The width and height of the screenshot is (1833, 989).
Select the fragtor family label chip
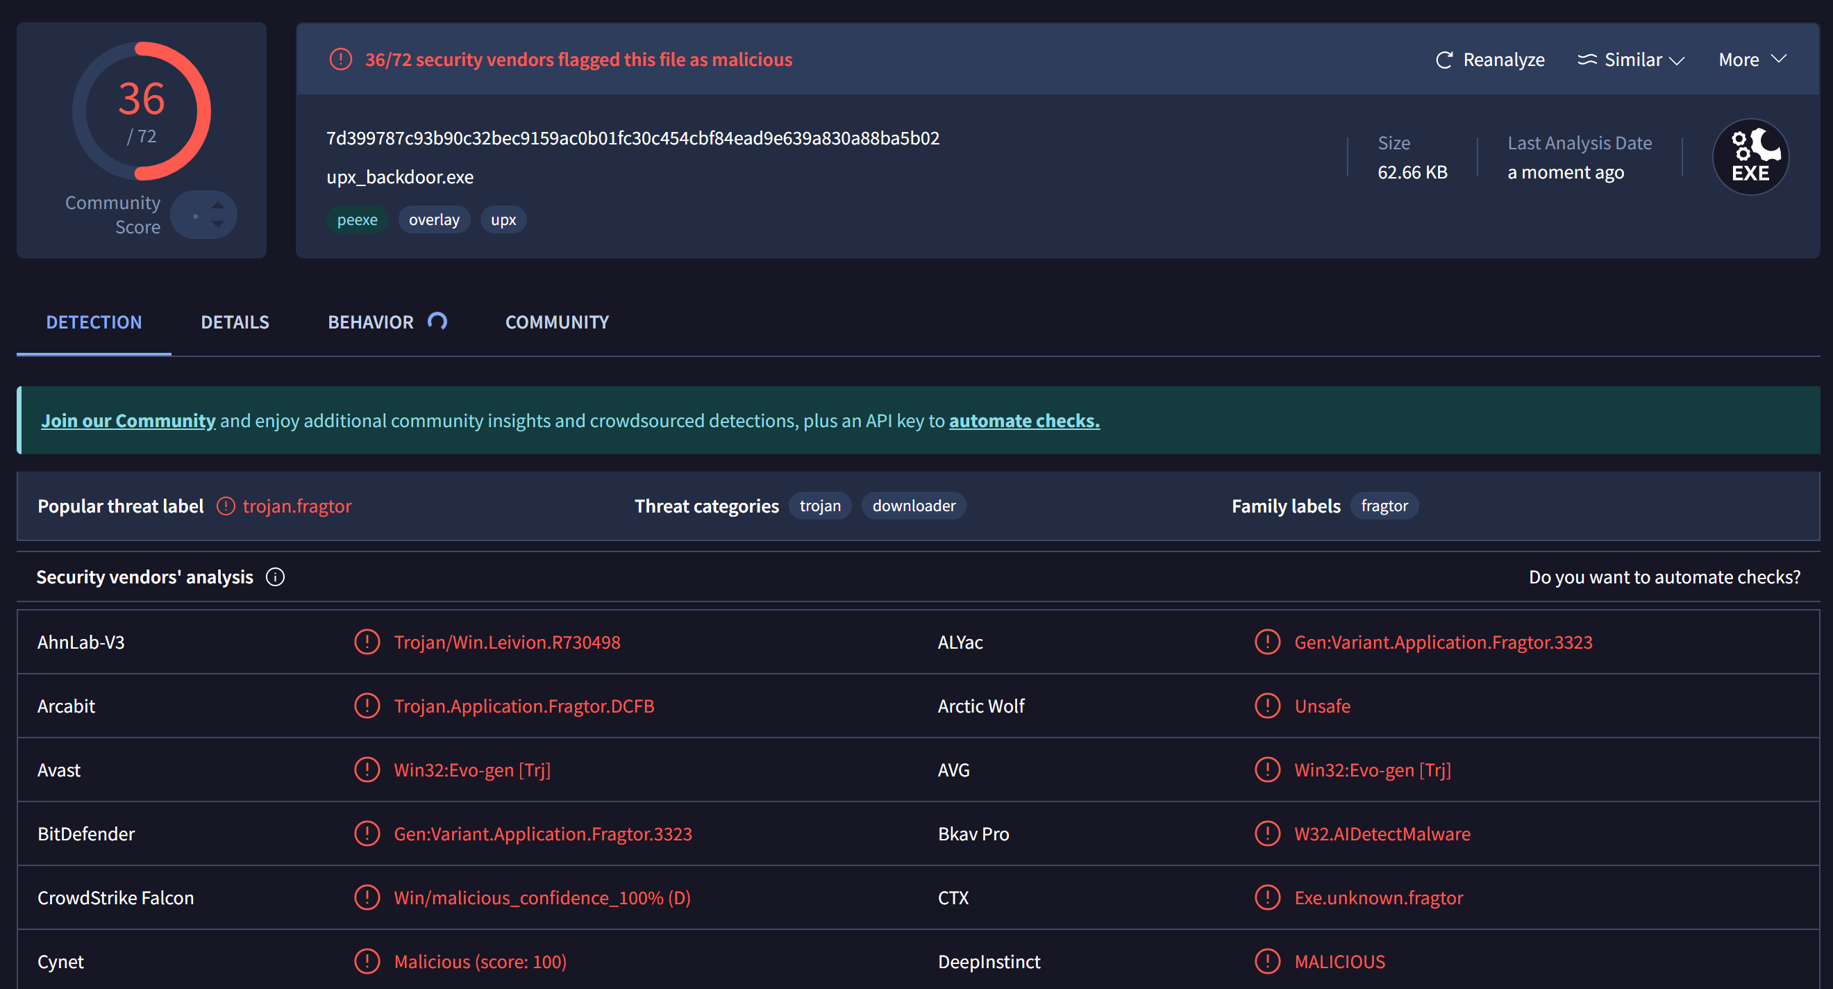(1384, 506)
